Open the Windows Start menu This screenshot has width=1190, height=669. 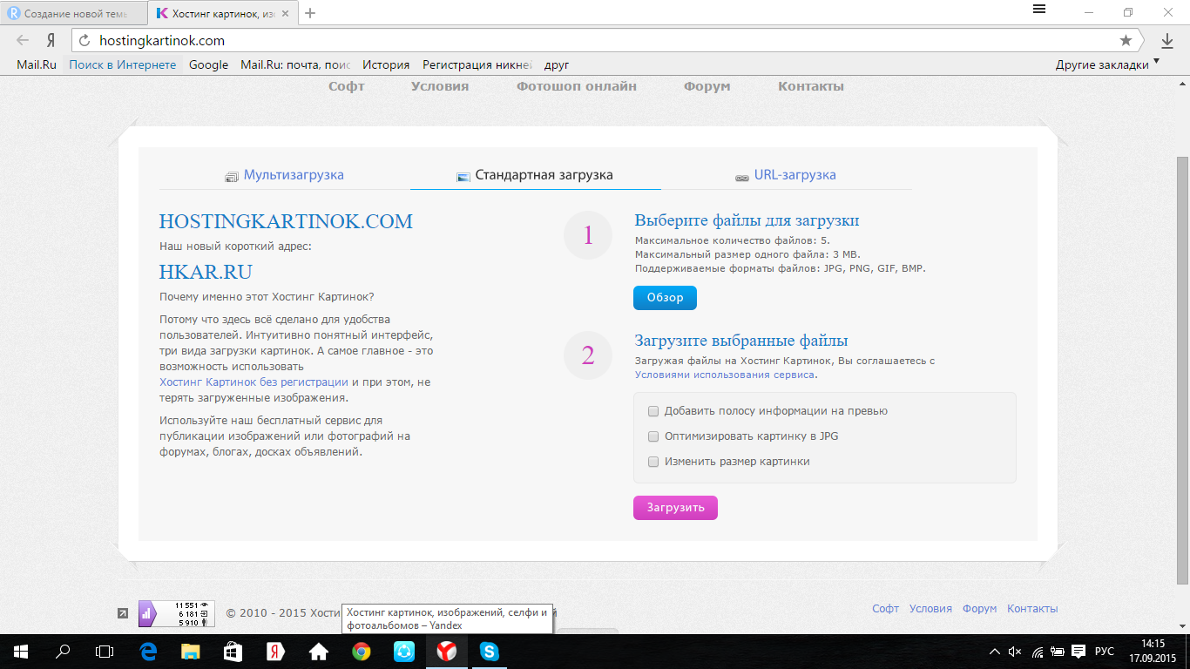pyautogui.click(x=21, y=651)
